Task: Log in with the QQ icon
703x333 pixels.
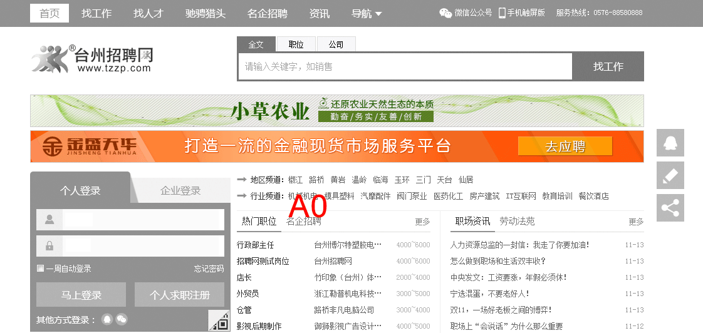Action: (107, 319)
